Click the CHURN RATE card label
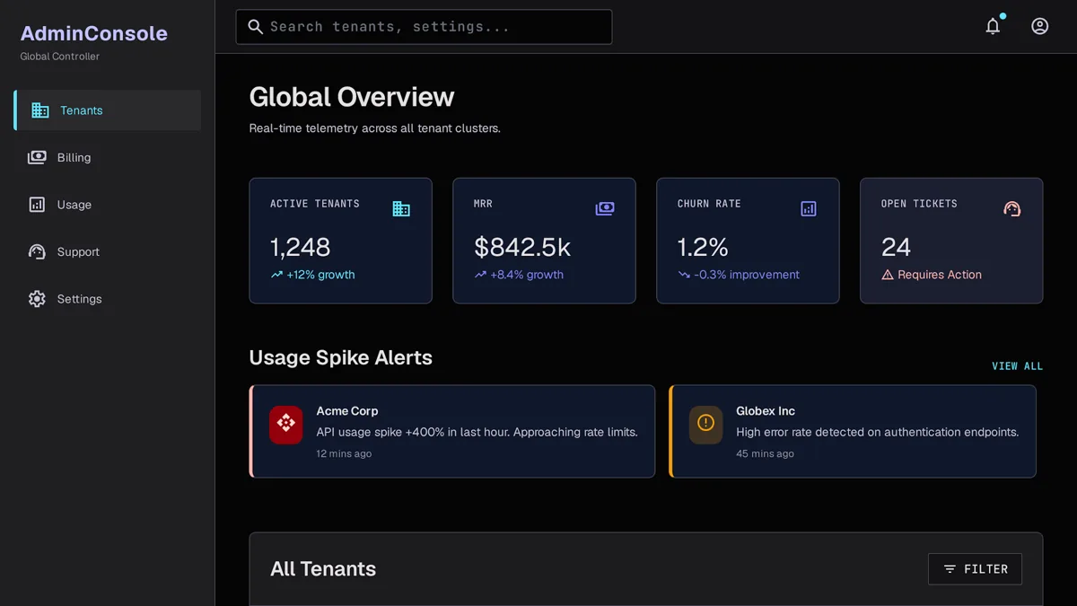The width and height of the screenshot is (1077, 606). click(x=709, y=204)
